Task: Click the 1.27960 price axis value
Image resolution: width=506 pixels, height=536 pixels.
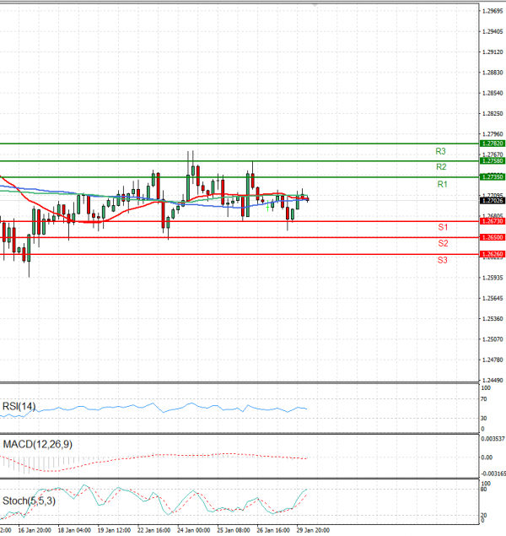Action: click(493, 134)
